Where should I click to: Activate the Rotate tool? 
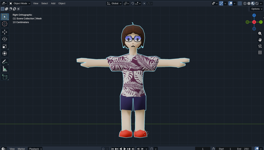[5, 39]
